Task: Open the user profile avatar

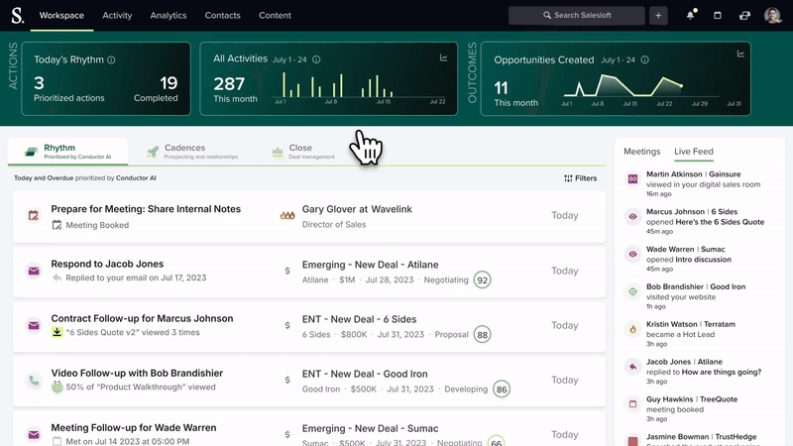Action: pos(773,15)
